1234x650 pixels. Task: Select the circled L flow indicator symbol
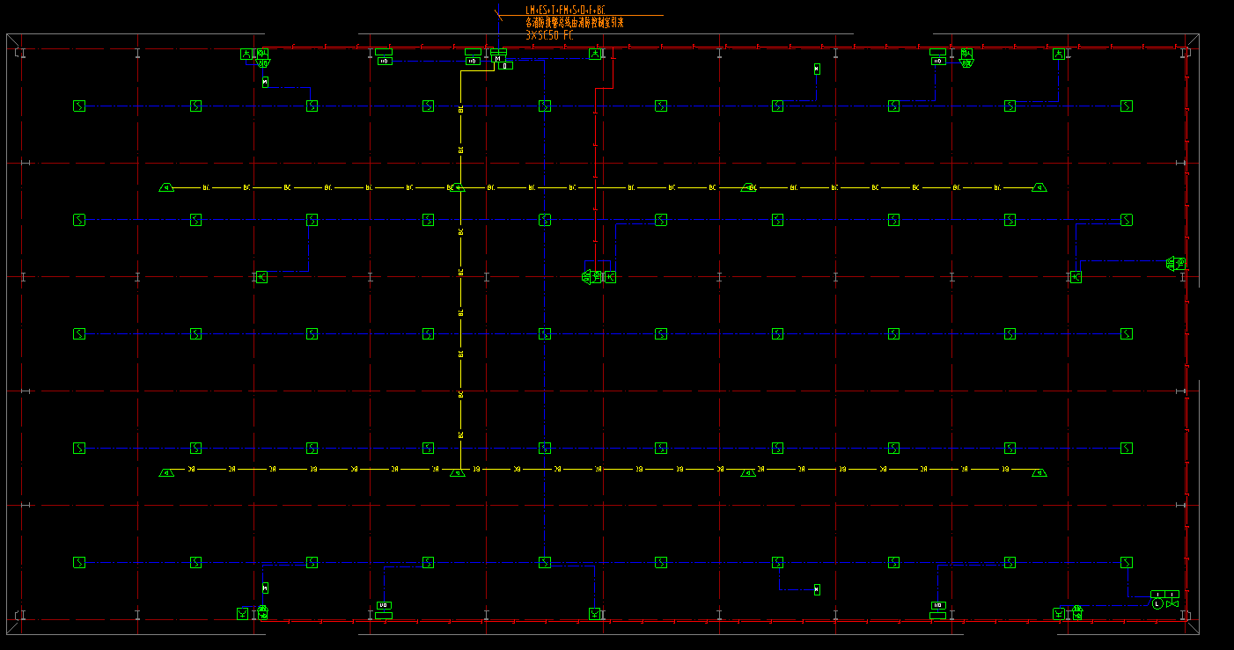click(1157, 603)
